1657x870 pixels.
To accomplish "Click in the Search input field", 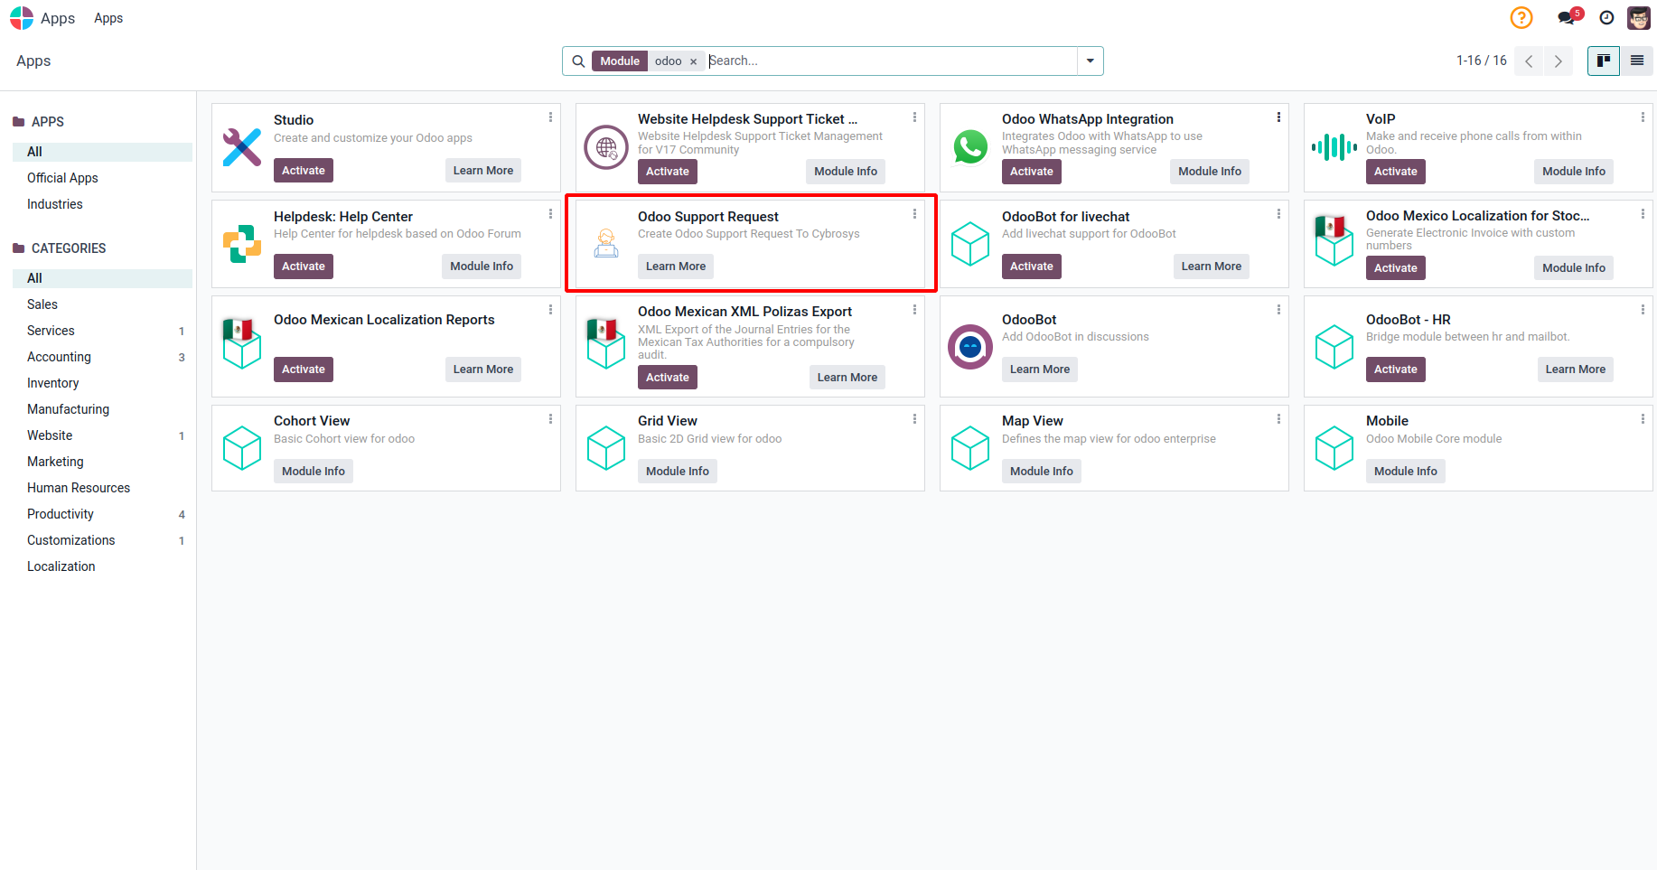I will coord(890,61).
